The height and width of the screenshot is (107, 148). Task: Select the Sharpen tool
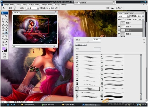pyautogui.click(x=3, y=33)
